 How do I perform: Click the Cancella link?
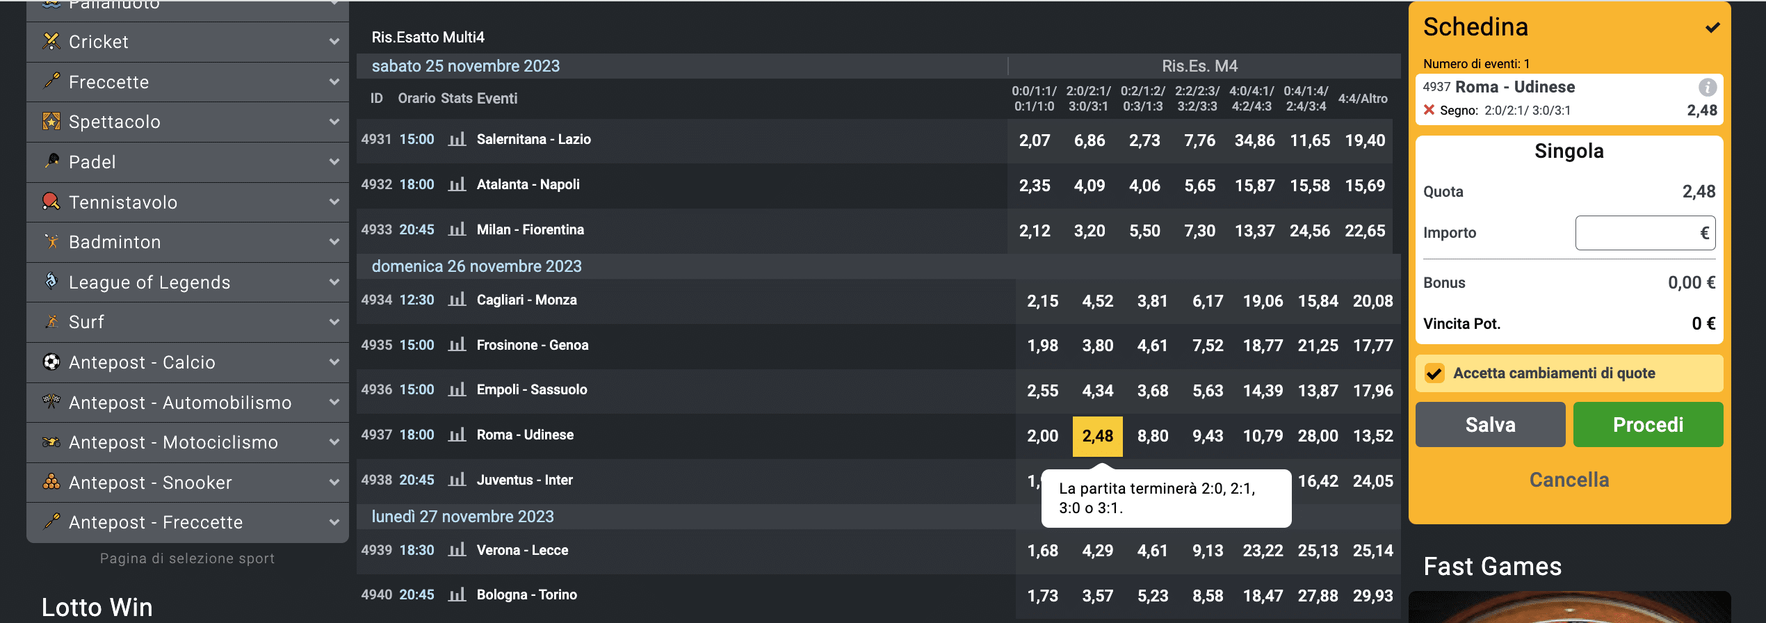(x=1569, y=480)
